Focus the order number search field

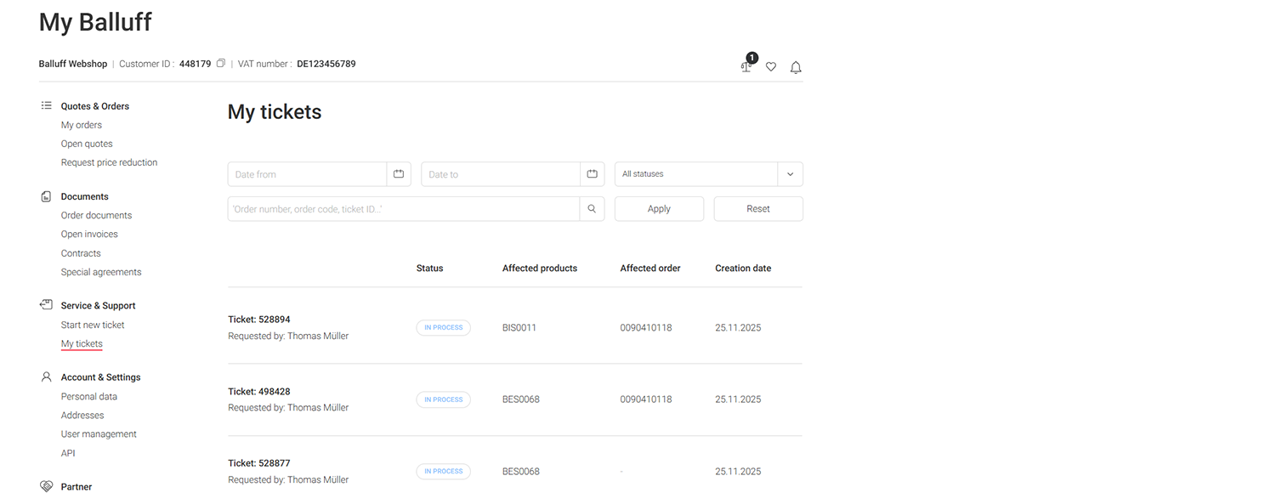point(403,209)
